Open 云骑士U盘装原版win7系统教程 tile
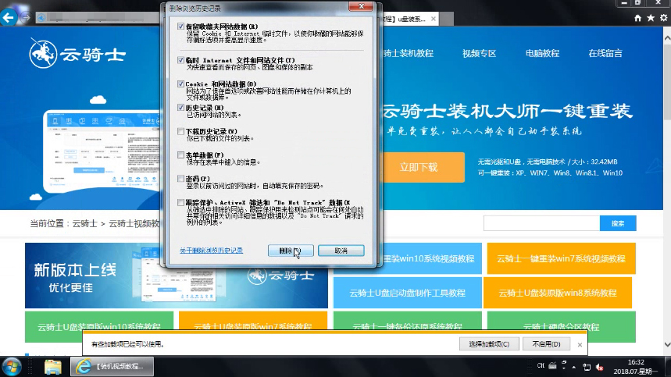 (253, 321)
